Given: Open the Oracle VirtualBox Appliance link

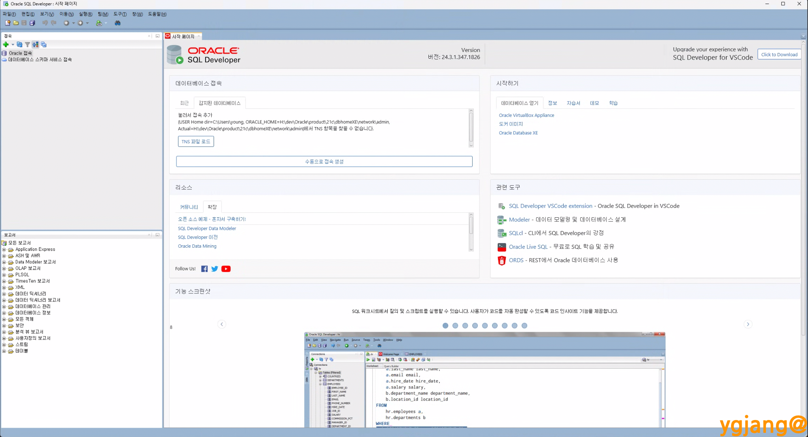Looking at the screenshot, I should [x=526, y=115].
